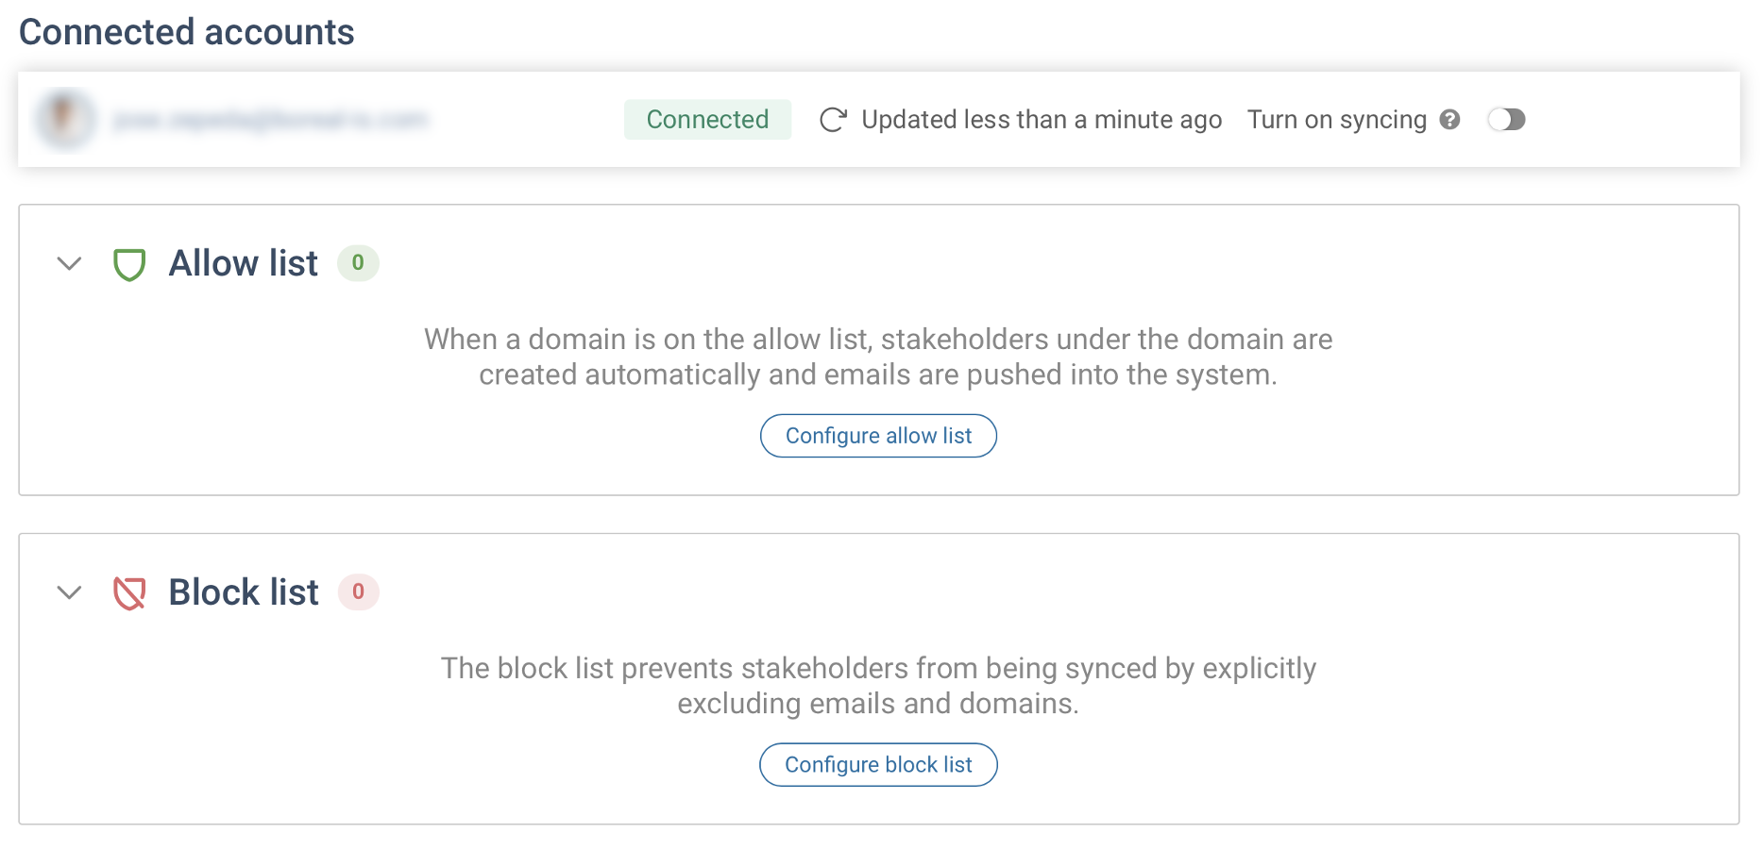Viewport: 1762px width, 849px height.
Task: Collapse the Allow list section chevron
Action: [69, 263]
